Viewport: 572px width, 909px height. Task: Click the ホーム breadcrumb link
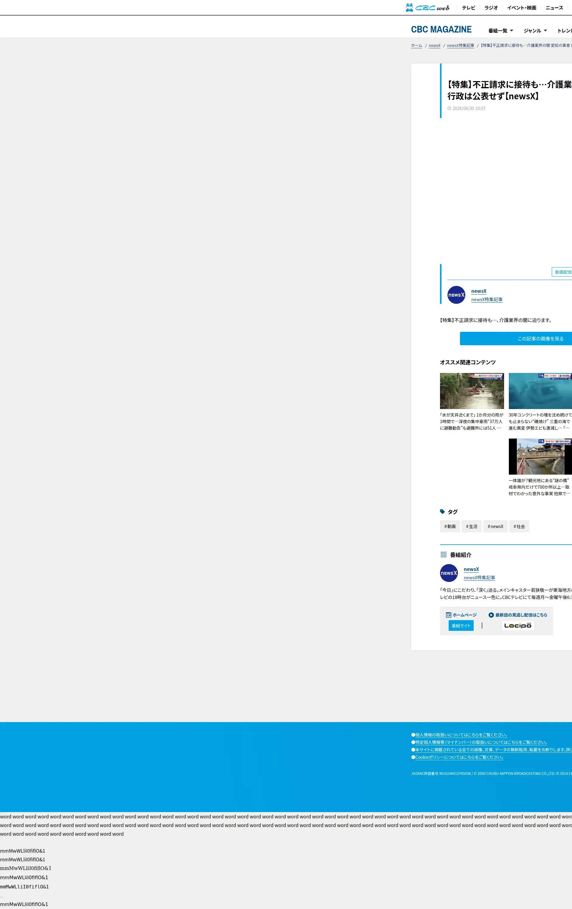pos(416,45)
